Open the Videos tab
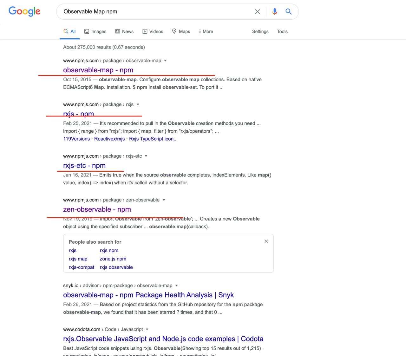 (x=153, y=31)
